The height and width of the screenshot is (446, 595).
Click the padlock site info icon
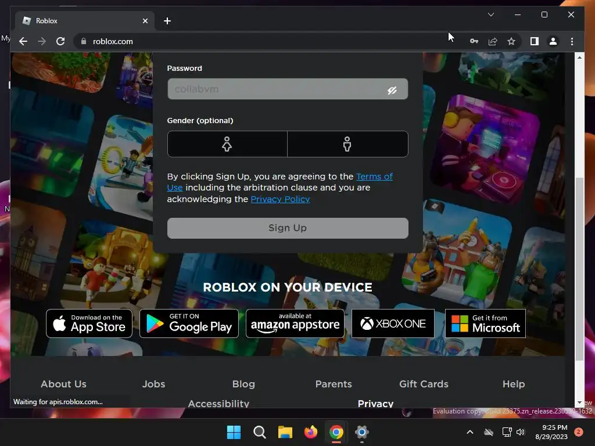point(84,41)
